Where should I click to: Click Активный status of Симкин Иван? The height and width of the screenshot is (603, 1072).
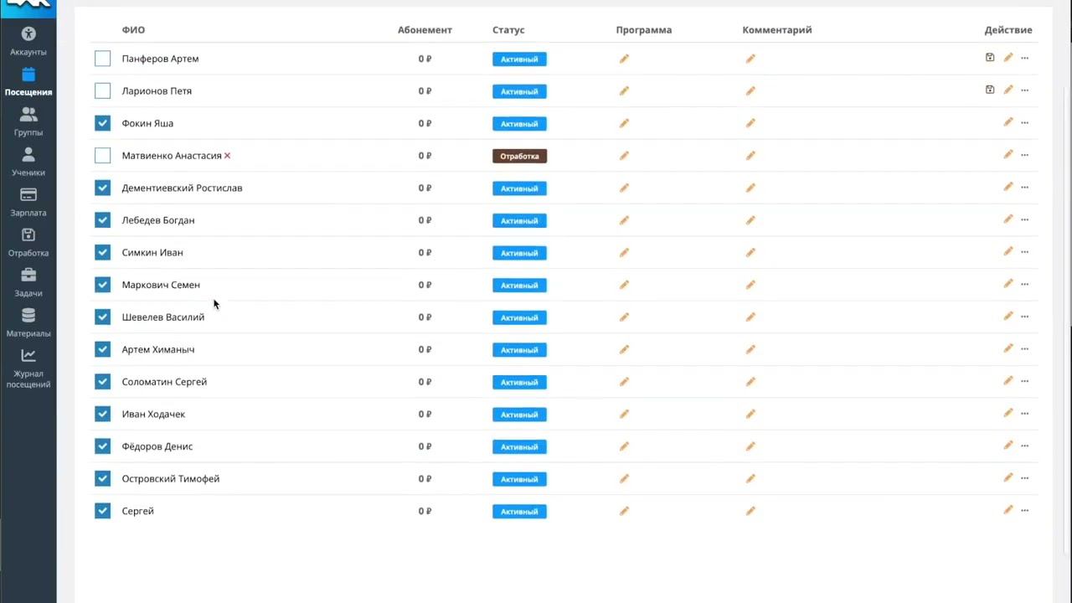pos(519,253)
